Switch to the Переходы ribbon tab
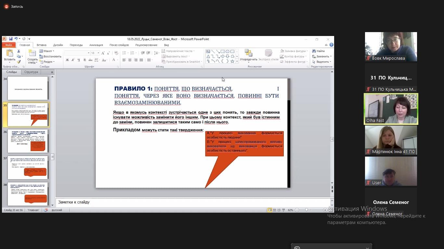 point(76,45)
